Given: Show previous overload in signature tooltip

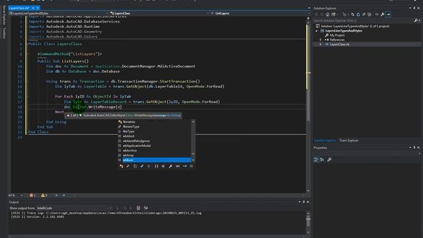Looking at the screenshot, I should pyautogui.click(x=68, y=115).
